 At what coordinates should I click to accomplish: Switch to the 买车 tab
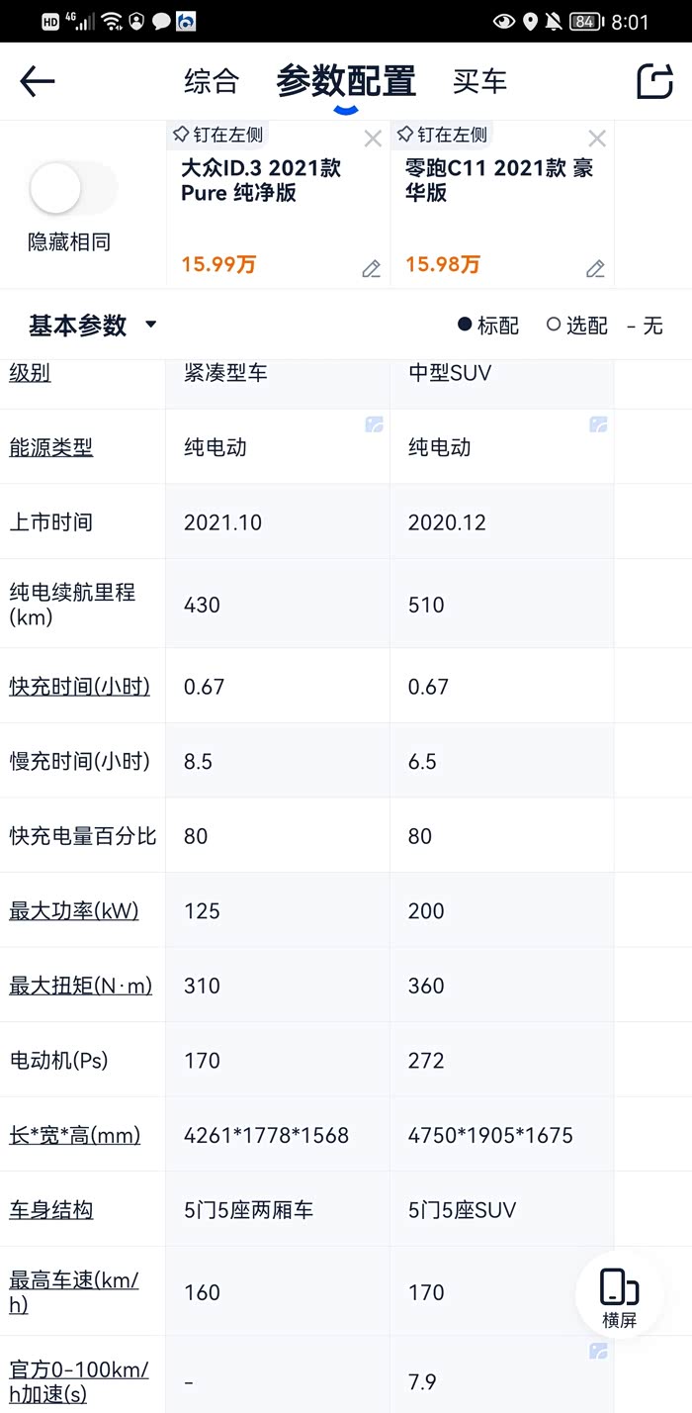coord(479,81)
